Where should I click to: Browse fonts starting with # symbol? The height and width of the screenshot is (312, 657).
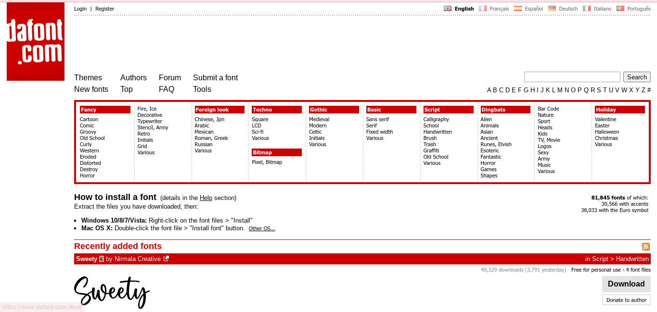point(649,90)
